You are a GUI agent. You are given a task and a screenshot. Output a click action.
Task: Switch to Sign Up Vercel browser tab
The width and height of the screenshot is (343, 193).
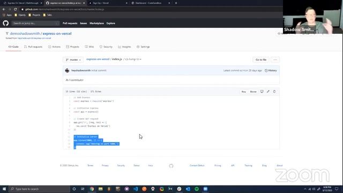click(108, 3)
